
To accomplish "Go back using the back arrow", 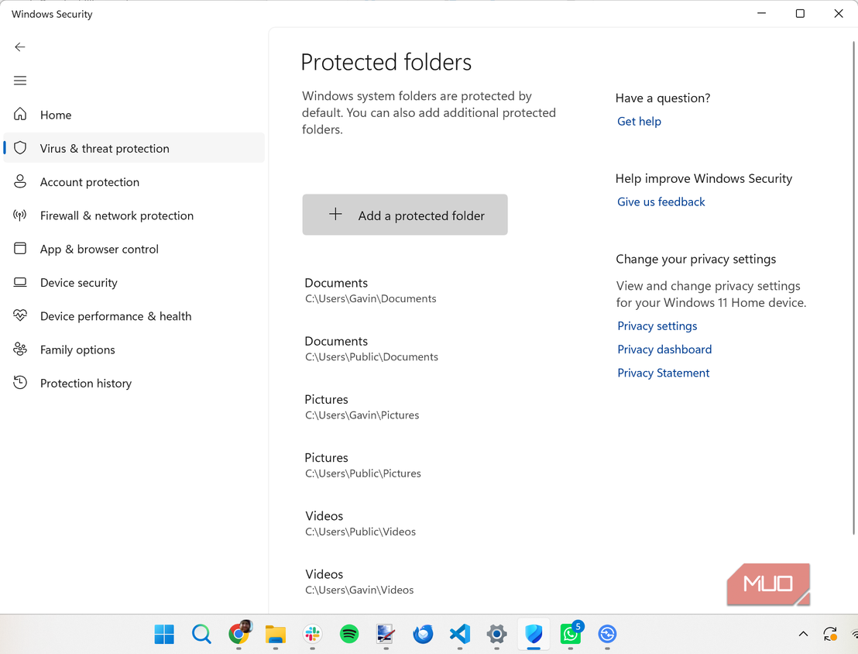I will tap(20, 47).
